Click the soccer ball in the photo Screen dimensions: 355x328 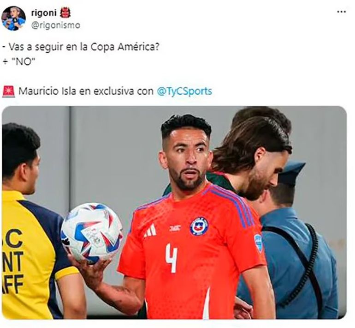[92, 233]
